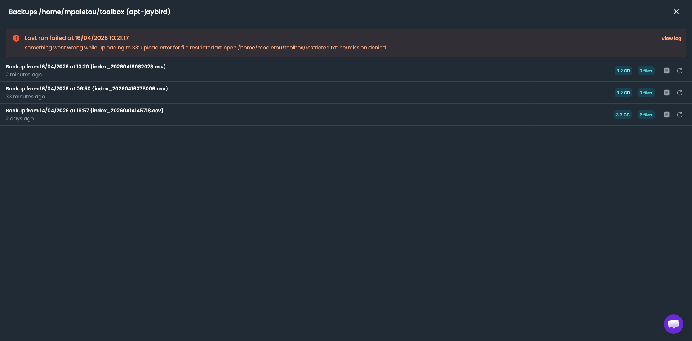Image resolution: width=692 pixels, height=341 pixels.
Task: Click the dialog title 'Backups /home/mpaletou/toolbox'
Action: pyautogui.click(x=89, y=12)
